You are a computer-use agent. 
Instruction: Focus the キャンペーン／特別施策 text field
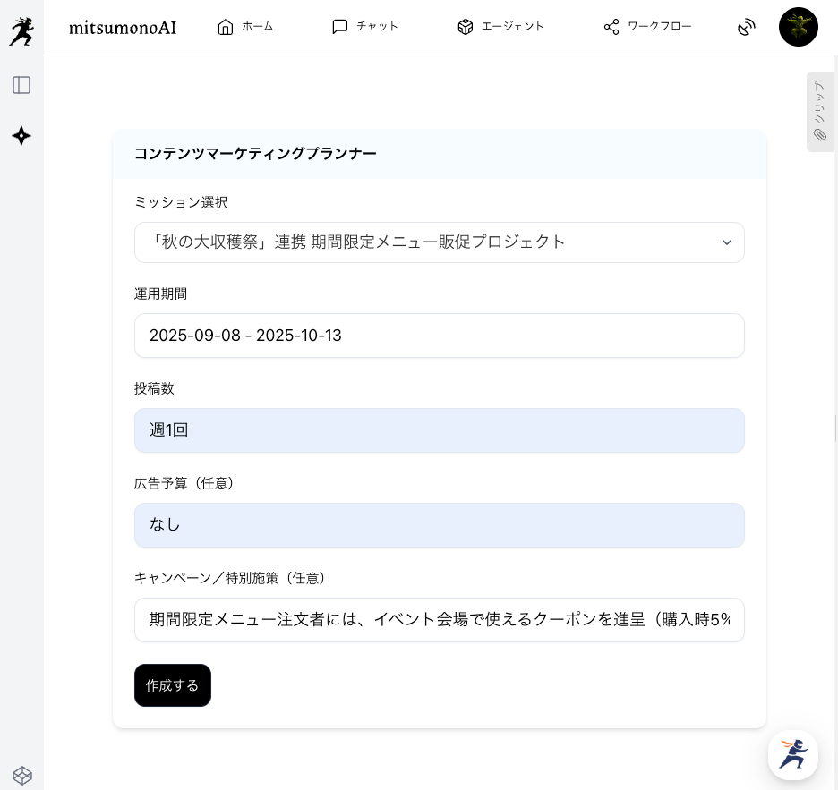click(439, 620)
